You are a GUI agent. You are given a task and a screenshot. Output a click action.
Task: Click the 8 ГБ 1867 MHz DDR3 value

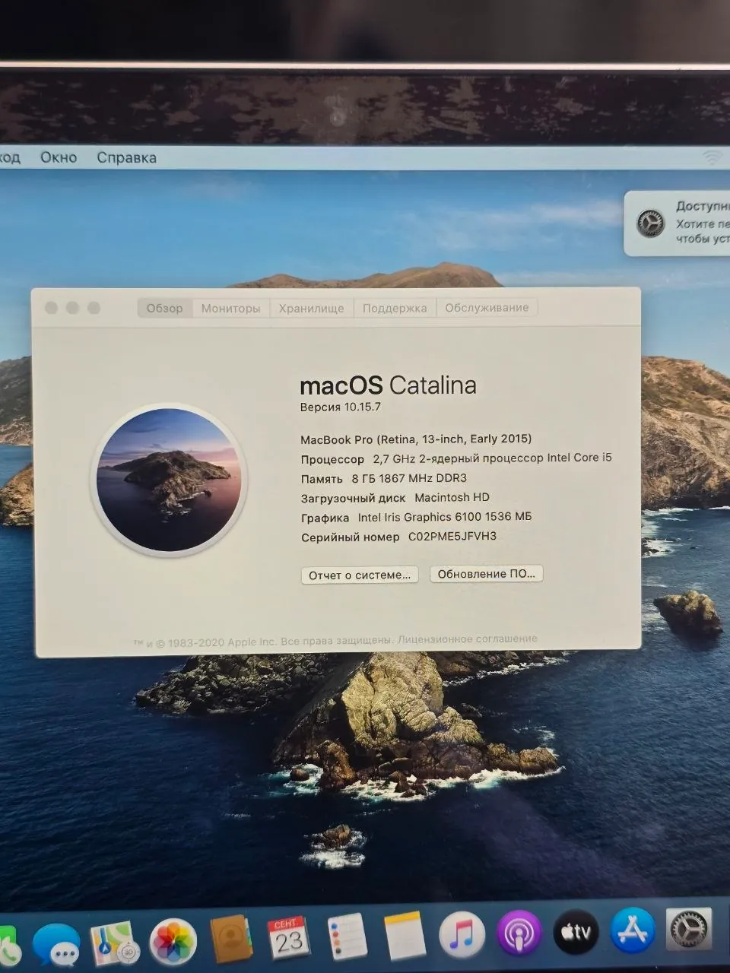(409, 478)
